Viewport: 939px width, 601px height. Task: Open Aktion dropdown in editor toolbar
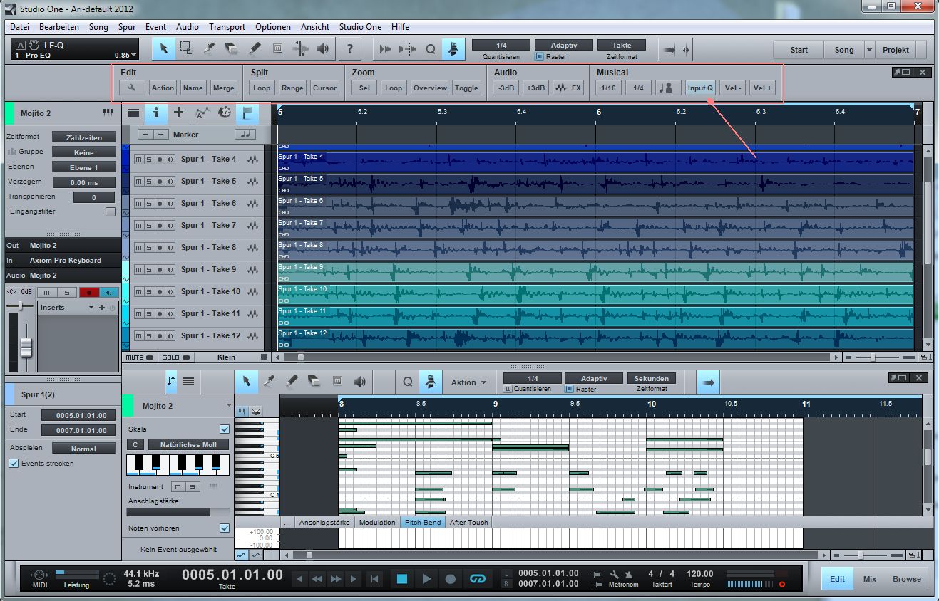pos(468,382)
